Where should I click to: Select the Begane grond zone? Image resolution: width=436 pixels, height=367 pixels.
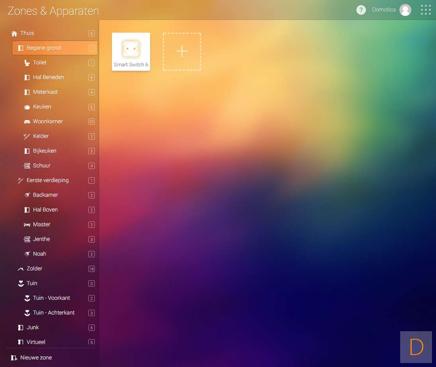[55, 48]
